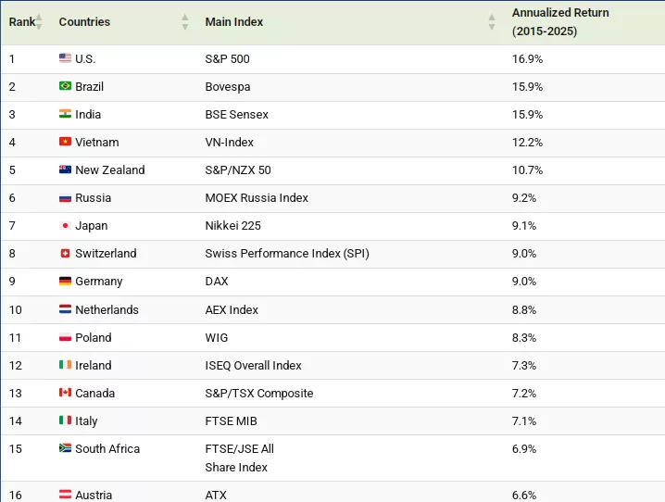This screenshot has height=502, width=665.
Task: Sort table using Countries column arrows
Action: [185, 21]
